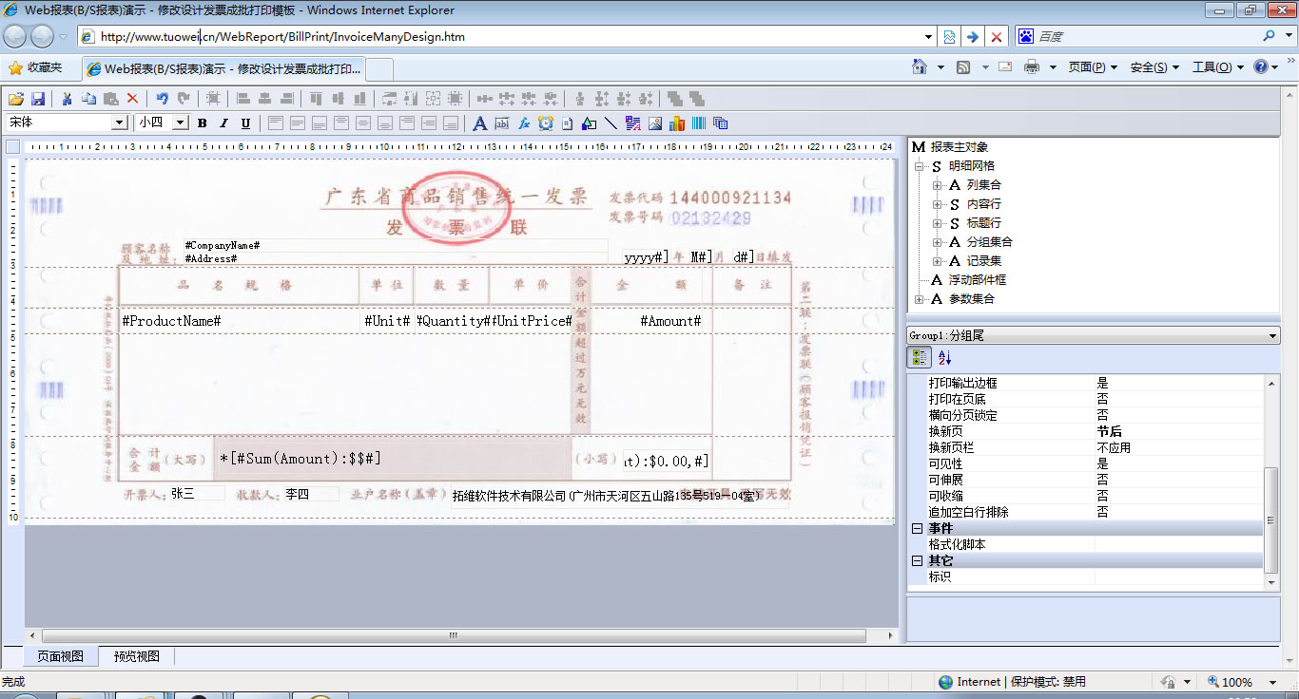Insert a chart using the bar chart icon
The width and height of the screenshot is (1299, 699).
click(x=677, y=123)
